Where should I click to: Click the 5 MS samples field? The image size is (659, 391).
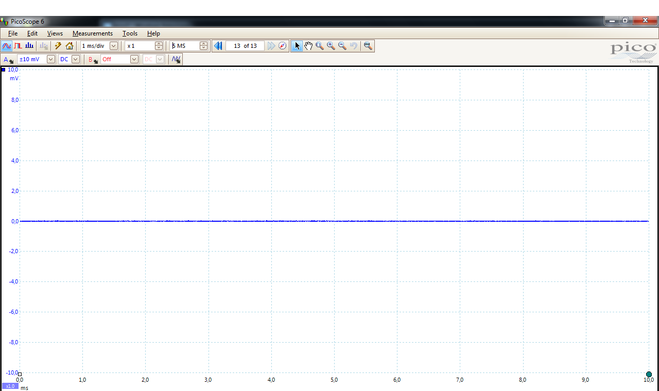click(x=184, y=46)
